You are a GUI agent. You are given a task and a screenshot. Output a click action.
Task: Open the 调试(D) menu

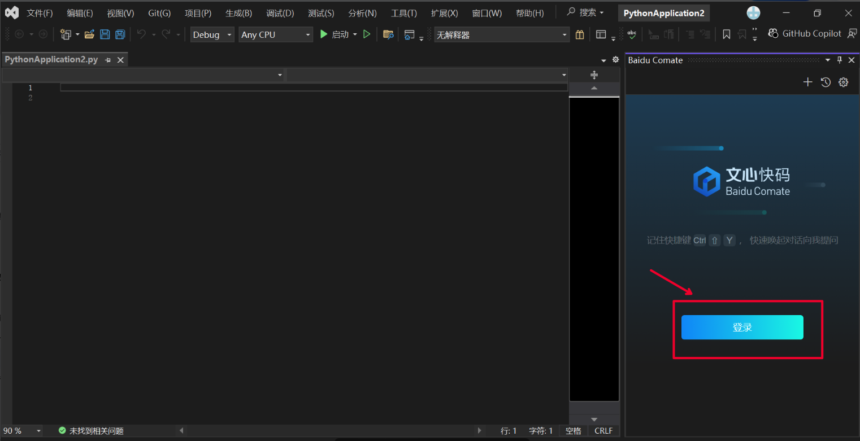(280, 13)
